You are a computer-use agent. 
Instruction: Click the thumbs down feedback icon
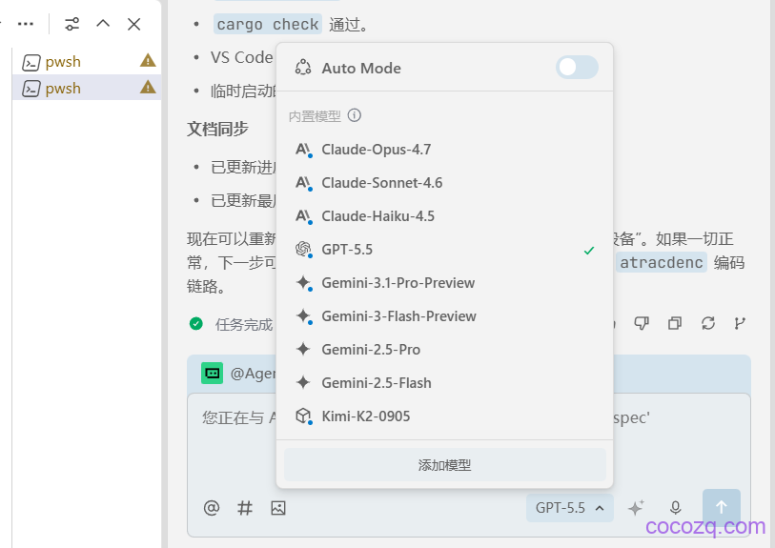(x=642, y=324)
